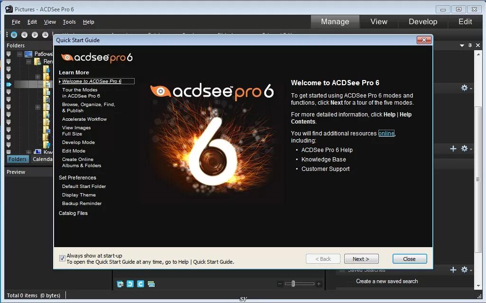Click the Rotate Left icon in bottom toolbar

pyautogui.click(x=130, y=284)
